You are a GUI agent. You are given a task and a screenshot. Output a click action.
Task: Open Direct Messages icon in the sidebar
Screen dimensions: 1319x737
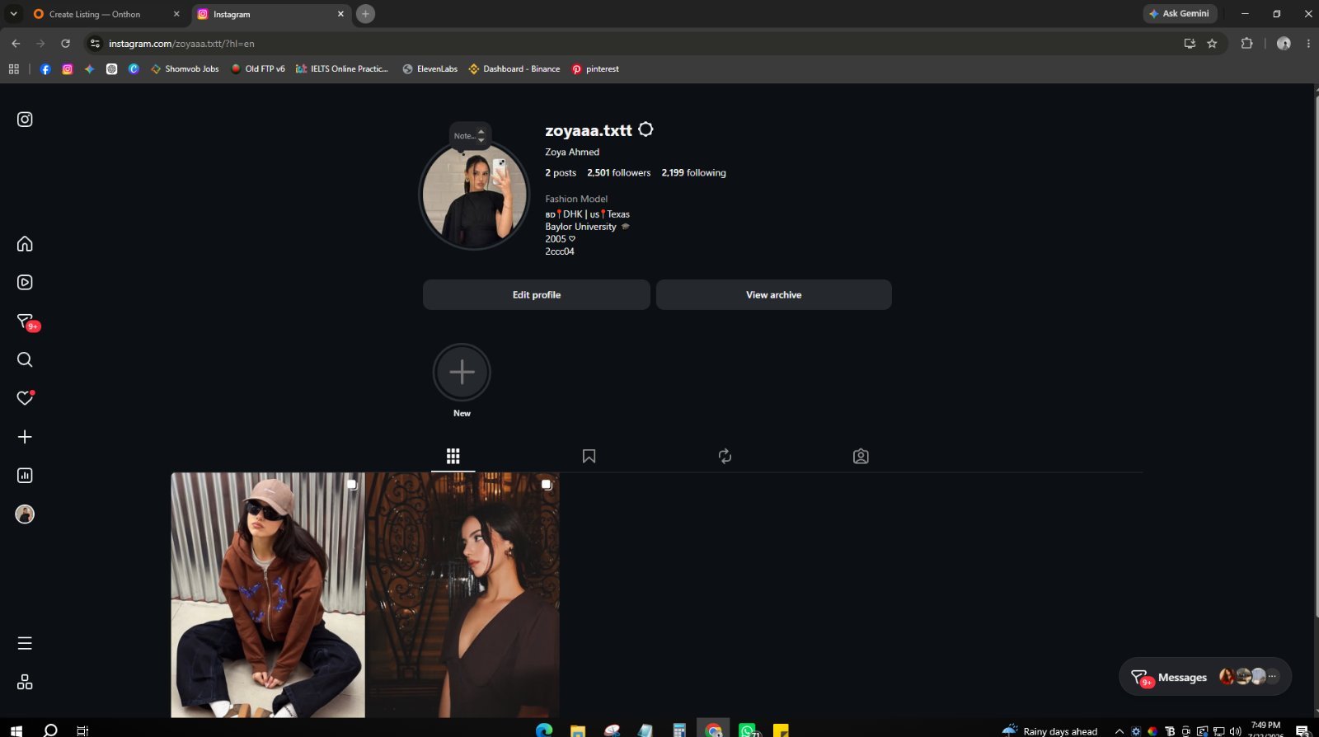click(26, 322)
